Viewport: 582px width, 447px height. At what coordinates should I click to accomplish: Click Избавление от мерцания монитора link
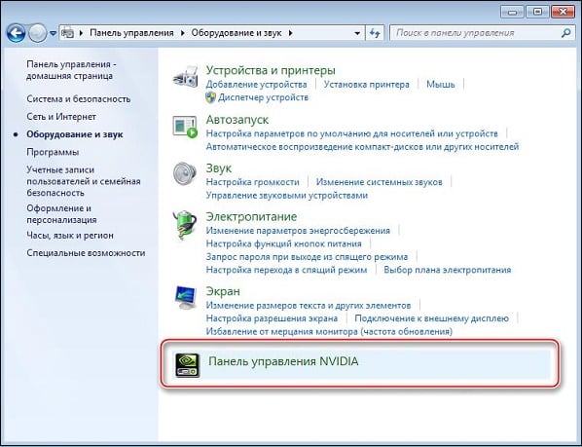click(329, 331)
